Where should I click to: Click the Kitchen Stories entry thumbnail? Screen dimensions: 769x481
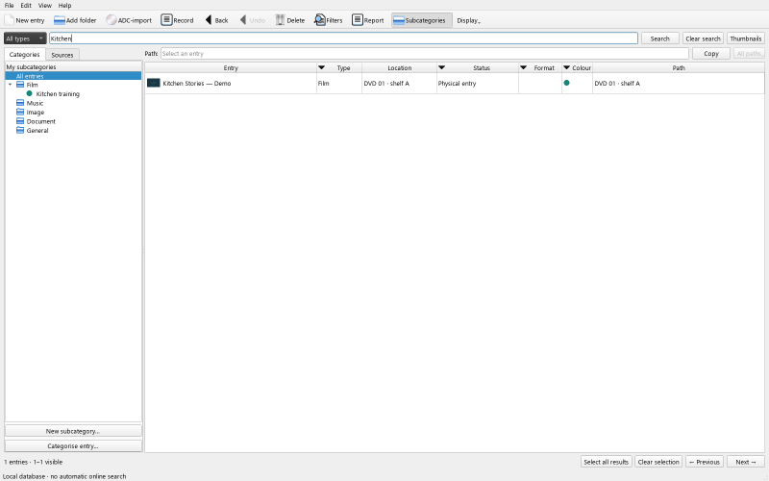coord(154,83)
